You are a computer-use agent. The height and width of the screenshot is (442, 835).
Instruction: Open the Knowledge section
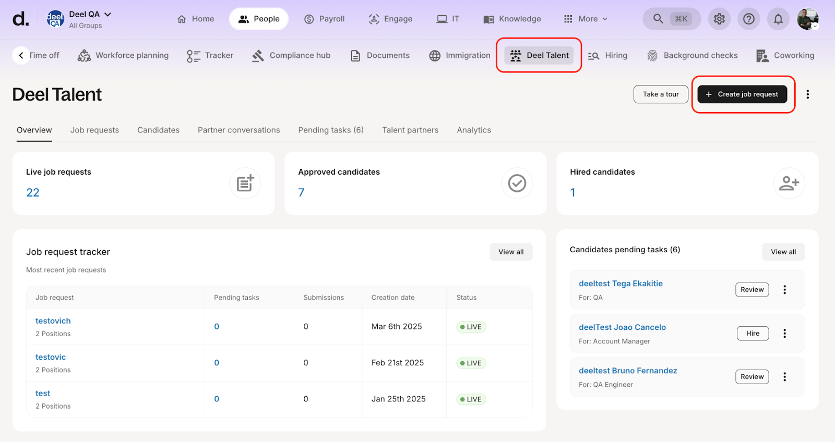click(512, 19)
